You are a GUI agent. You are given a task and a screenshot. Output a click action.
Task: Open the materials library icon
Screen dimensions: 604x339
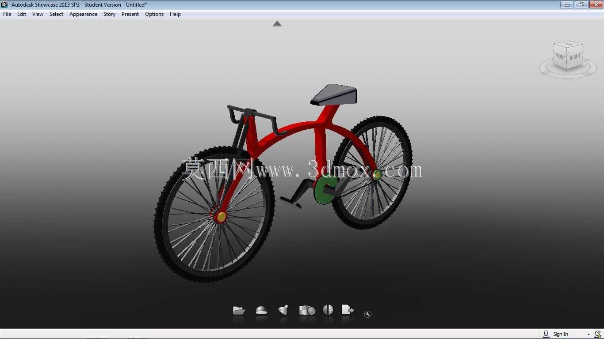click(307, 310)
